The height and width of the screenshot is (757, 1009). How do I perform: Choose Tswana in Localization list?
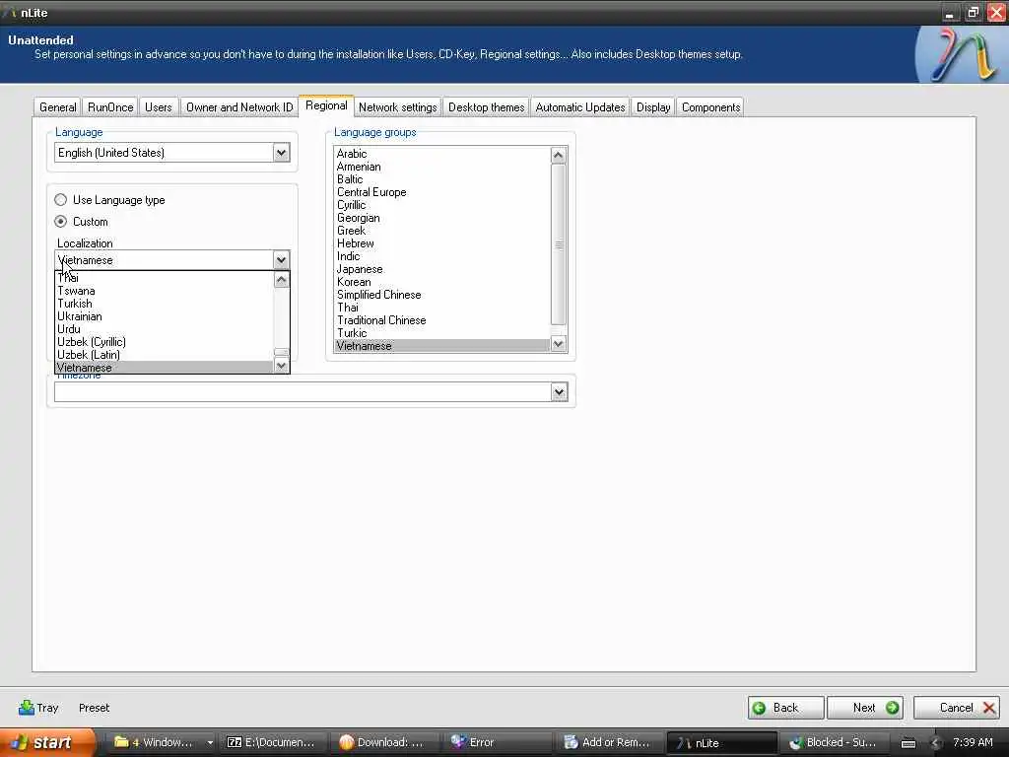[165, 291]
